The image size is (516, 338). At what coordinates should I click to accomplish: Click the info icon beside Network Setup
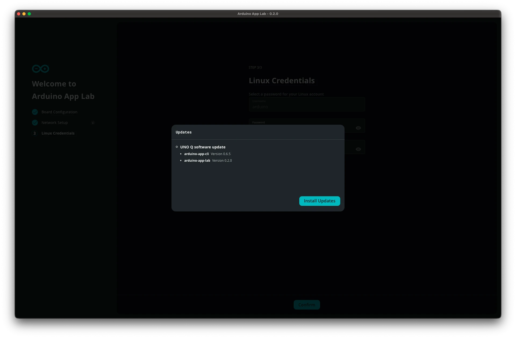[x=93, y=123]
